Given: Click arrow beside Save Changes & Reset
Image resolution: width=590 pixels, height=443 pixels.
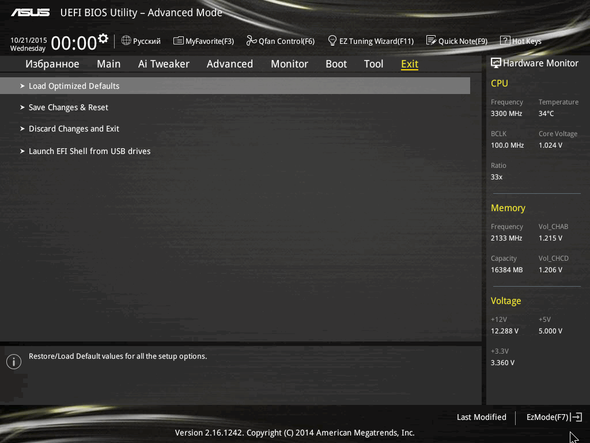Looking at the screenshot, I should coord(22,107).
